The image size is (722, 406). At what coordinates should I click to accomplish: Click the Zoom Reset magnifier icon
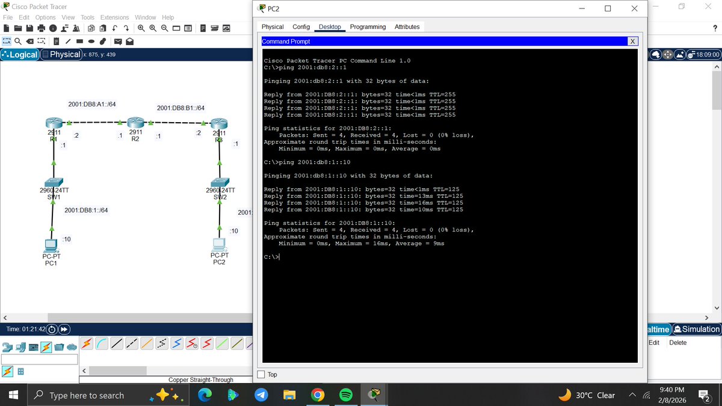(153, 28)
